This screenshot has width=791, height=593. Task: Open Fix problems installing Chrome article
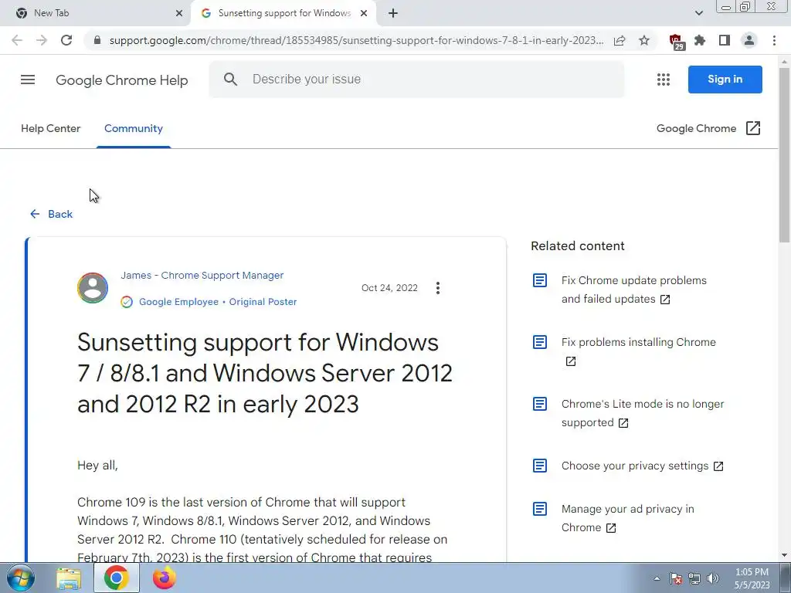pyautogui.click(x=638, y=351)
